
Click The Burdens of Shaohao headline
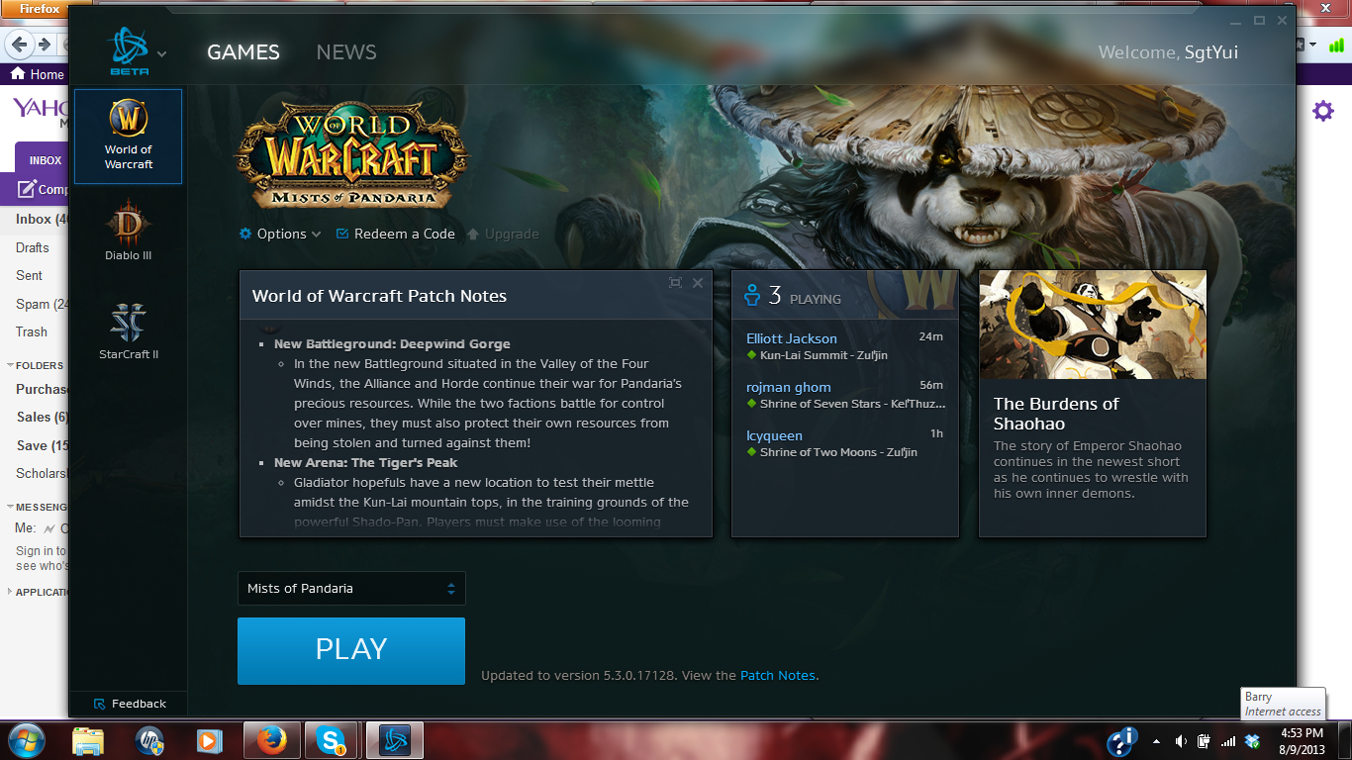coord(1056,414)
